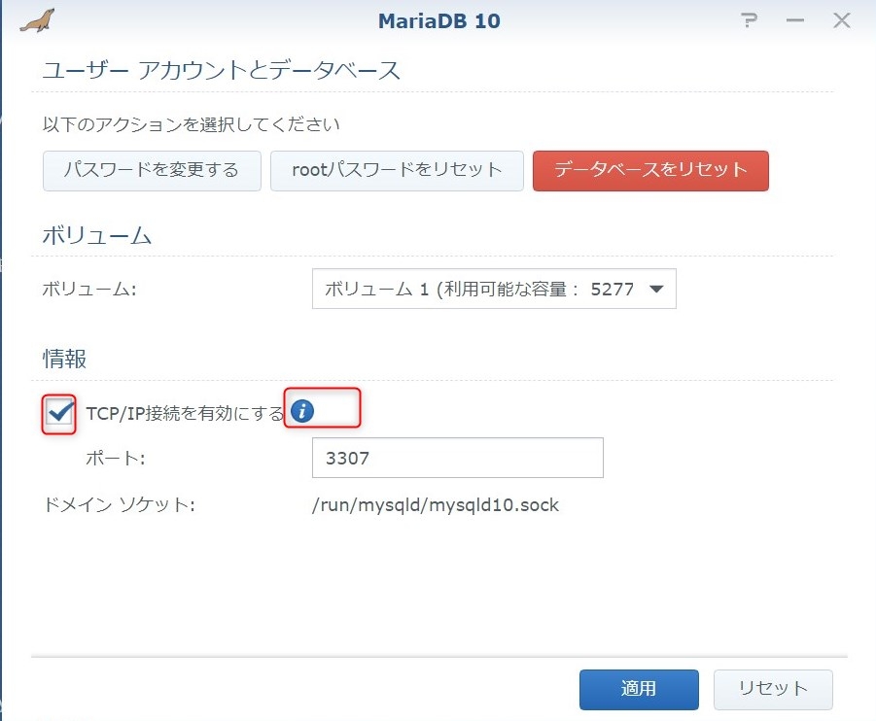Focus the port field showing 3307
This screenshot has width=876, height=721.
point(457,458)
